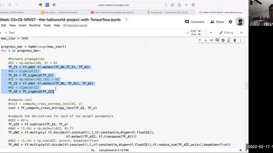This screenshot has width=273, height=153.
Task: Open the Tools menu
Action: pos(47,25)
